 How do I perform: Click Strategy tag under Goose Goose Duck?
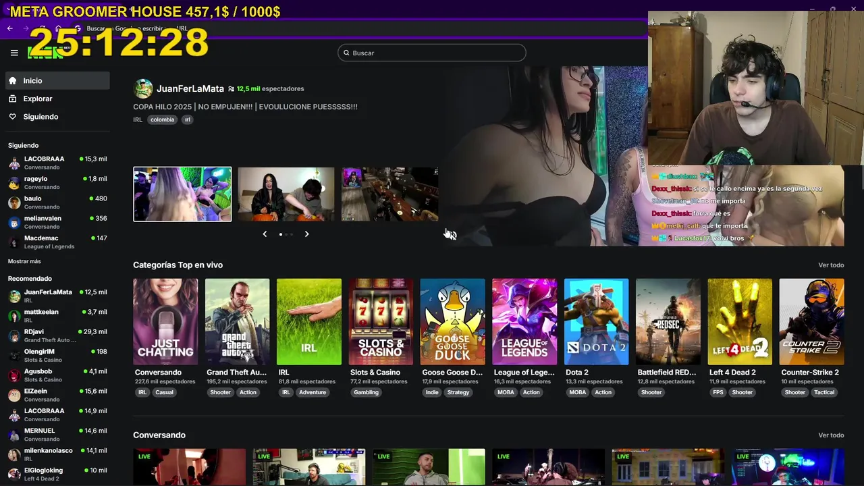458,392
